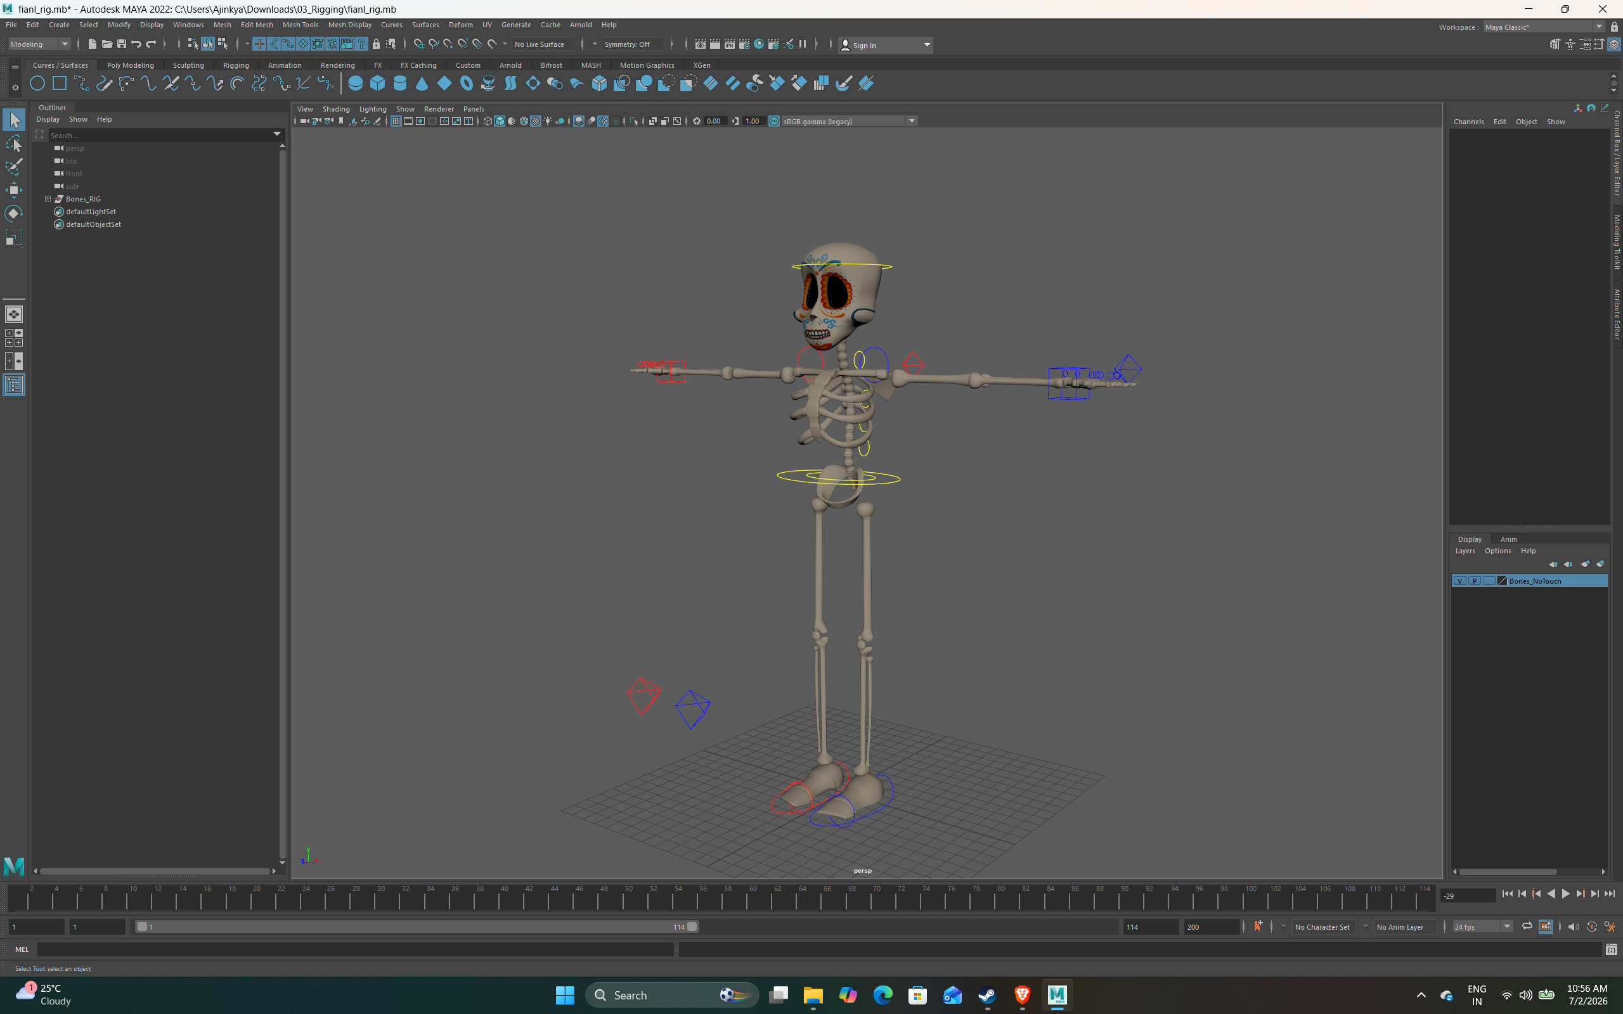Click the range slider start handle

(x=141, y=927)
